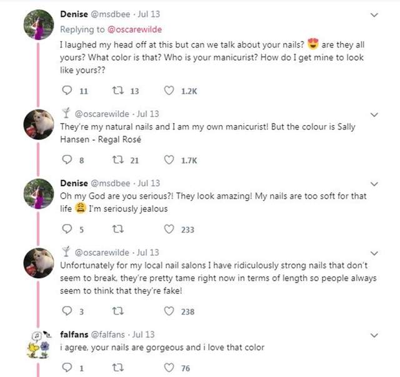
Task: Reply to Denise's first tweet about nails
Action: [68, 91]
